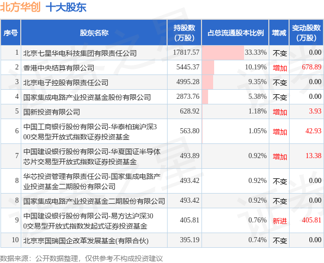Click the 1.18% proportion value
This screenshot has width=324, height=263.
[x=258, y=111]
